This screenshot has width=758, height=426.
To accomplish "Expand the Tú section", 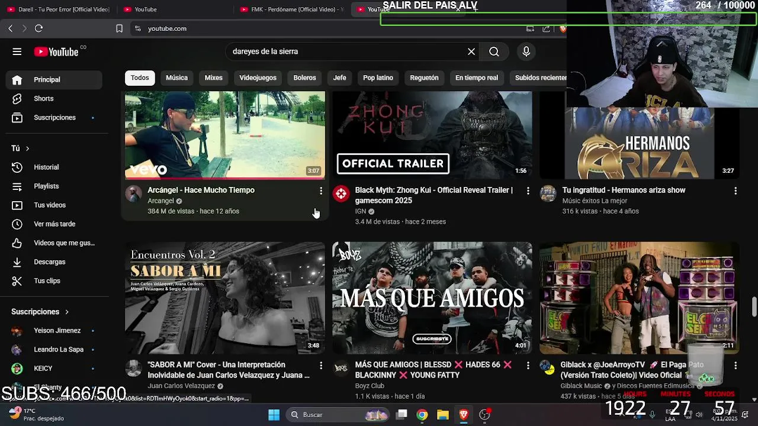I will tap(20, 149).
